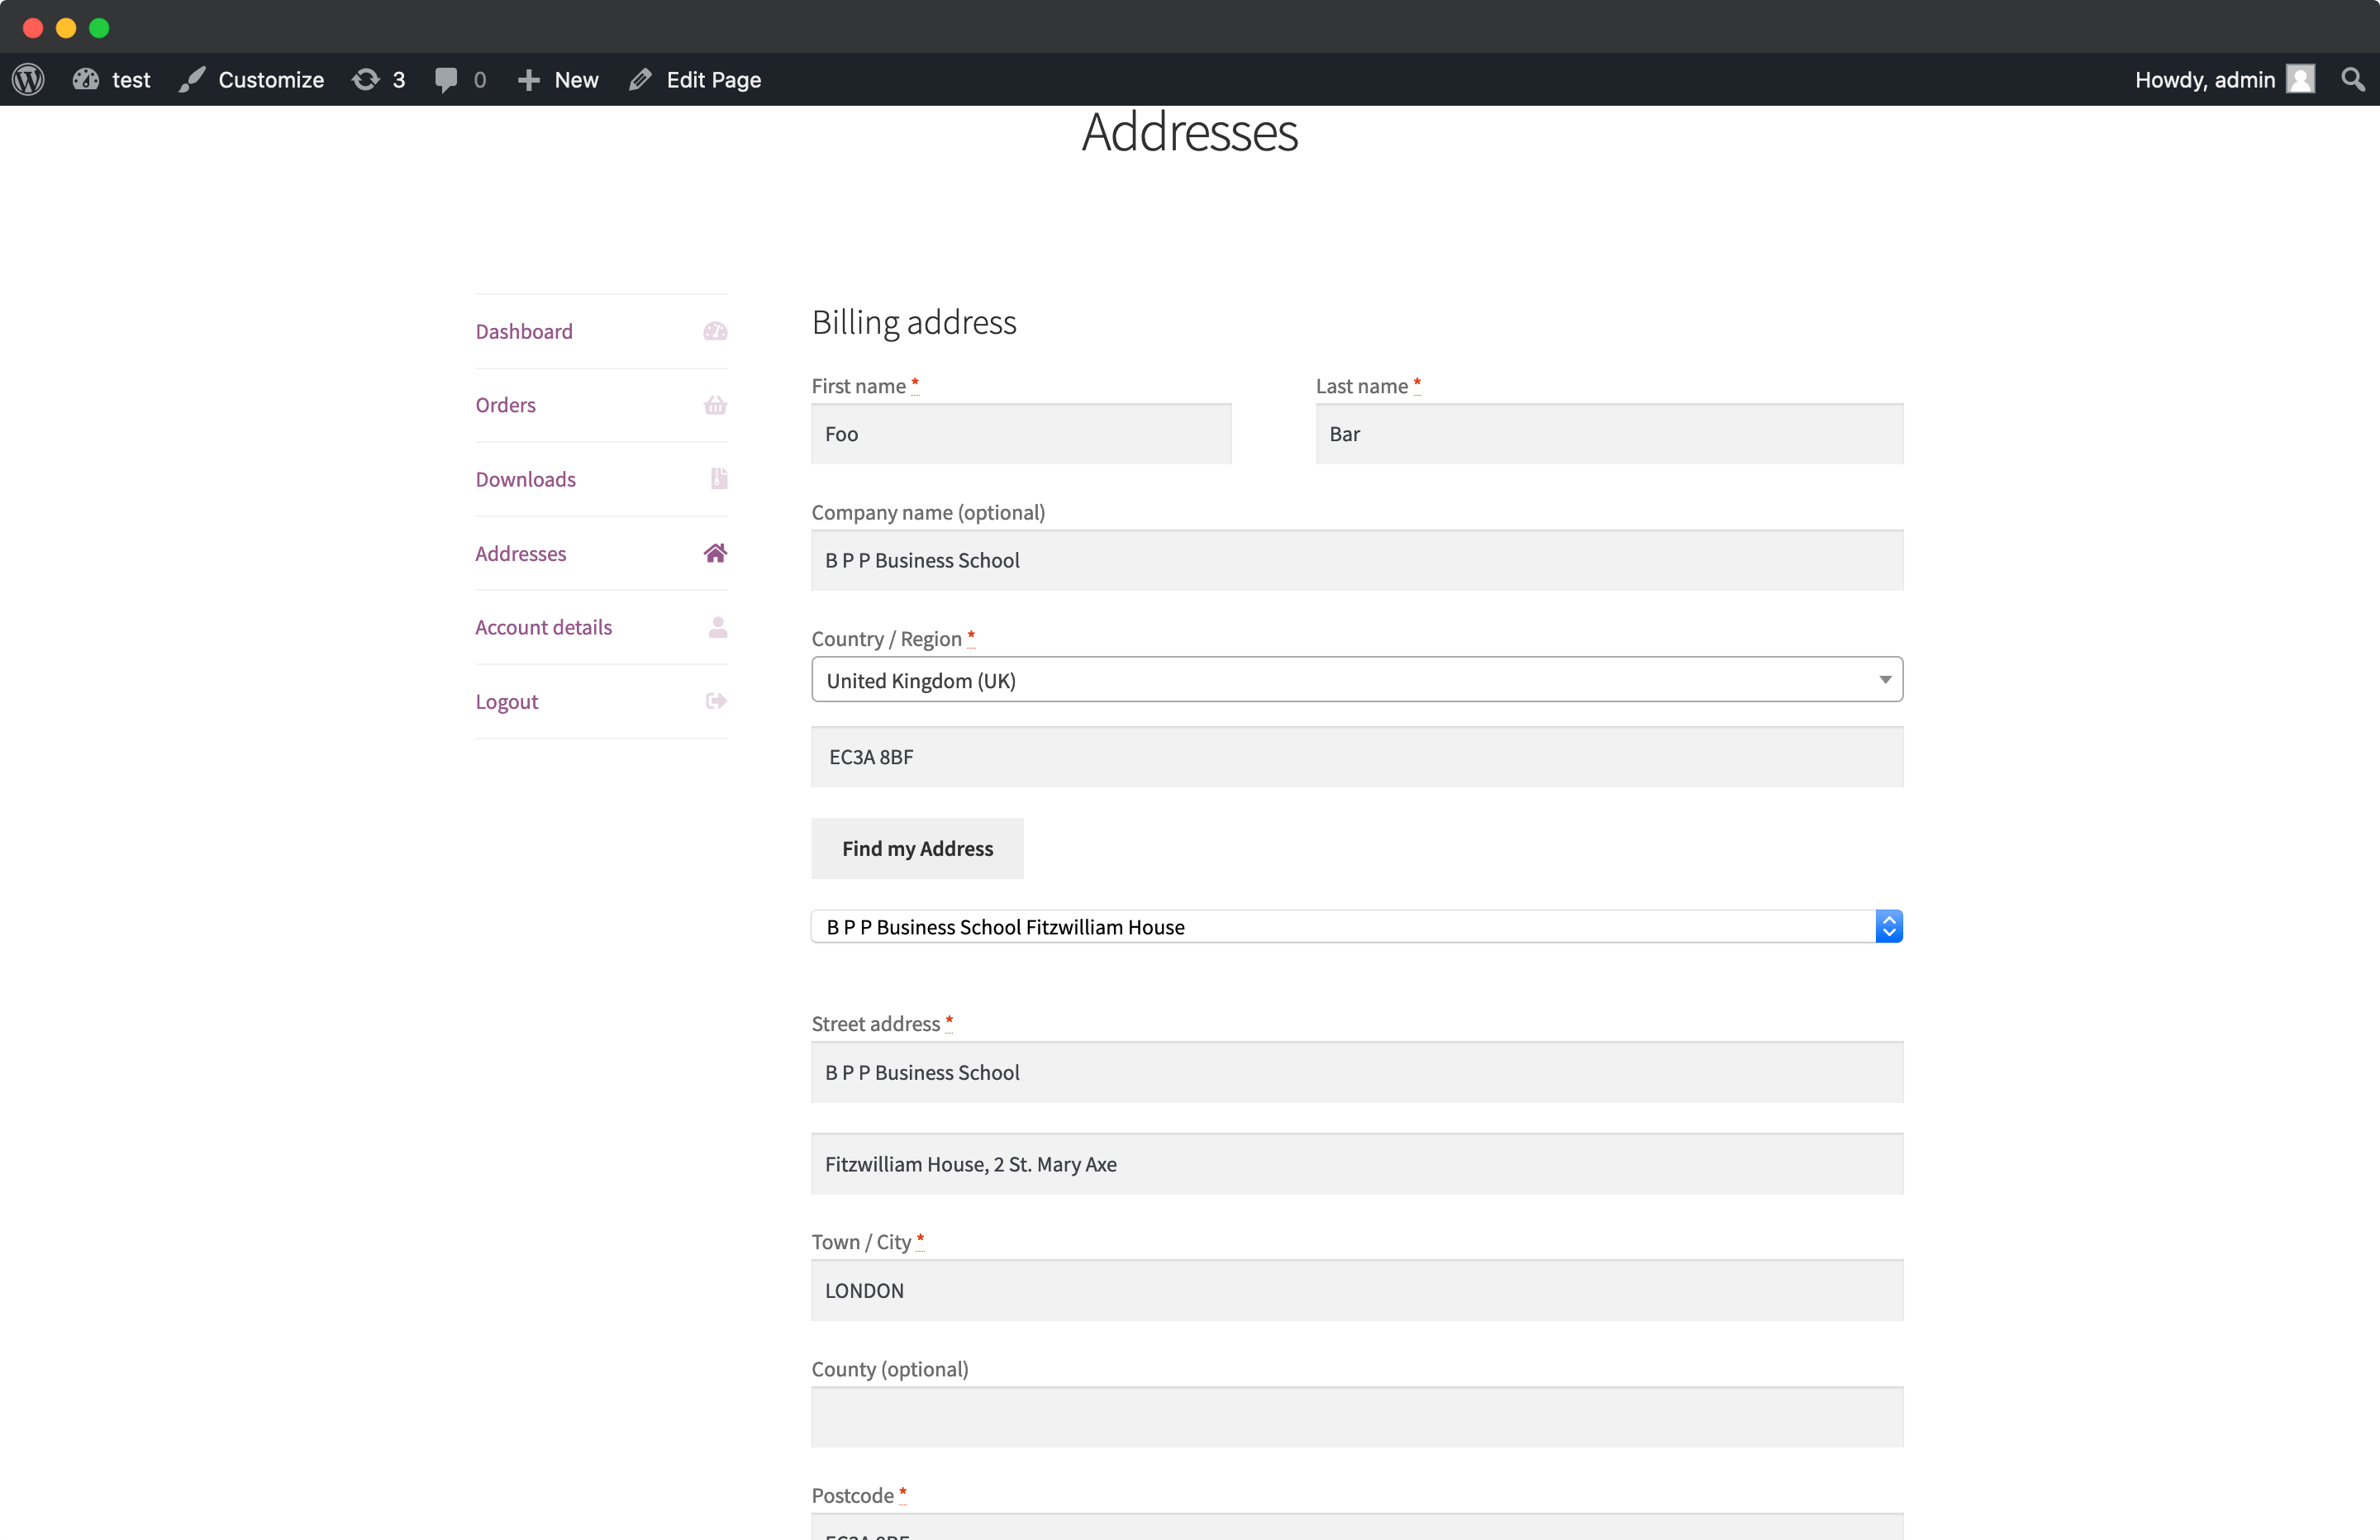Expand the Country / Region dropdown
The height and width of the screenshot is (1540, 2380).
[x=1886, y=679]
